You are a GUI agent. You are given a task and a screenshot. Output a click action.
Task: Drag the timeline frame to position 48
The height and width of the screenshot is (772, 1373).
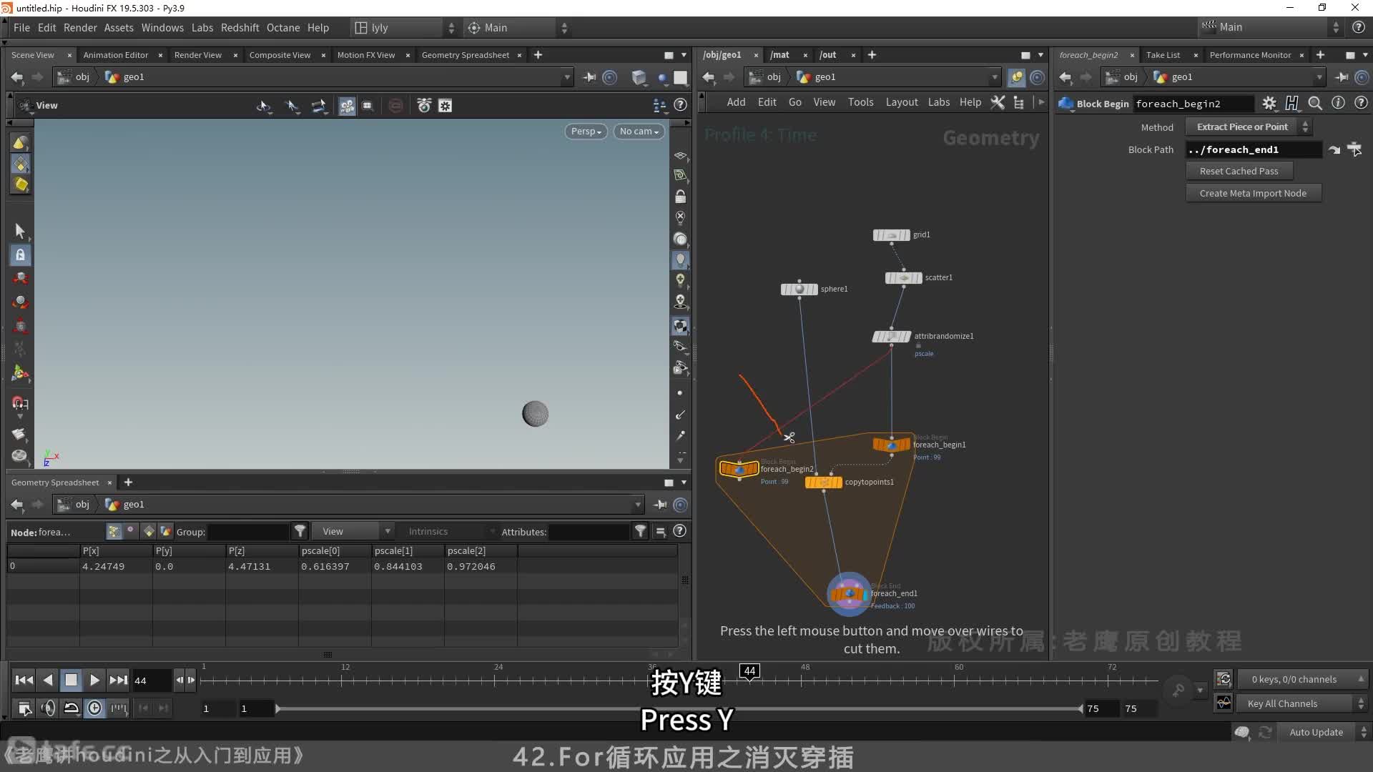[x=802, y=678]
